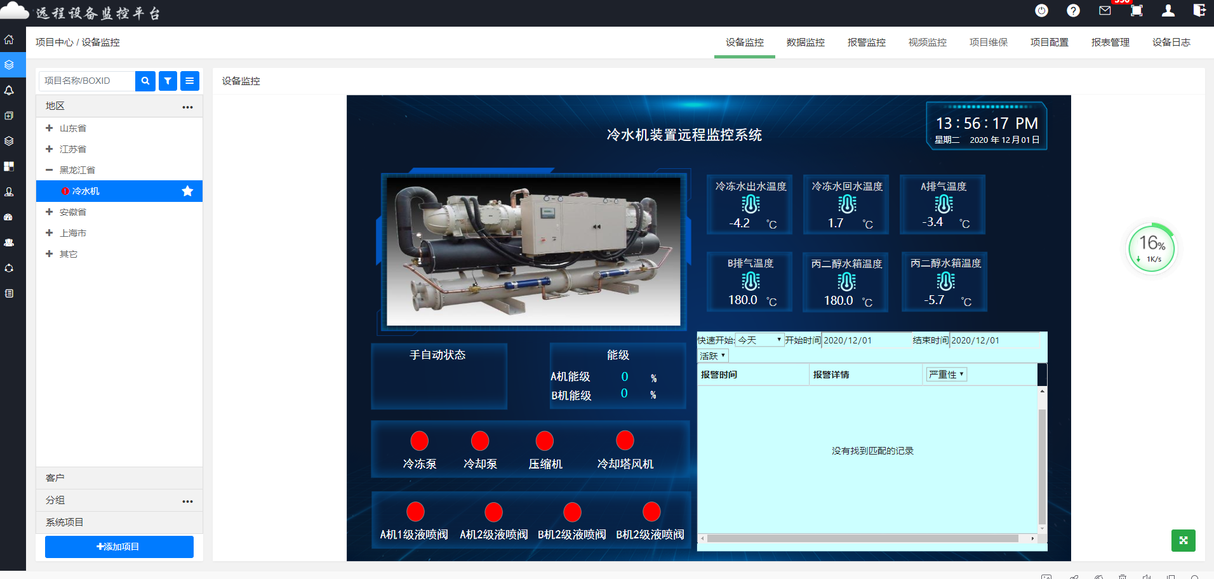Click the 项目名称/BOXID search input field

coord(87,81)
